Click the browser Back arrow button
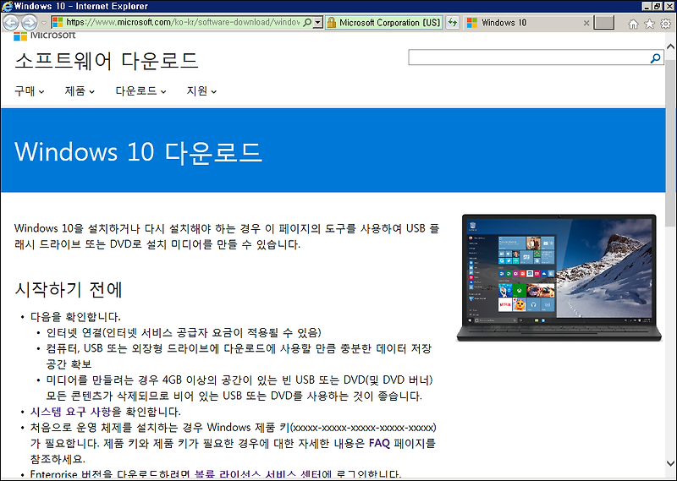This screenshot has width=677, height=481. [x=10, y=23]
